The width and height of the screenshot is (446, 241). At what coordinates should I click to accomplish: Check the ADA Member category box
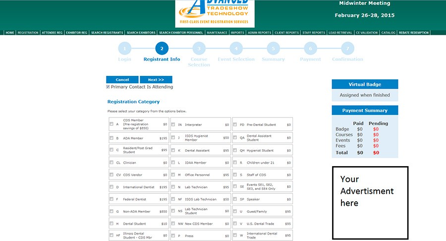coord(111,138)
